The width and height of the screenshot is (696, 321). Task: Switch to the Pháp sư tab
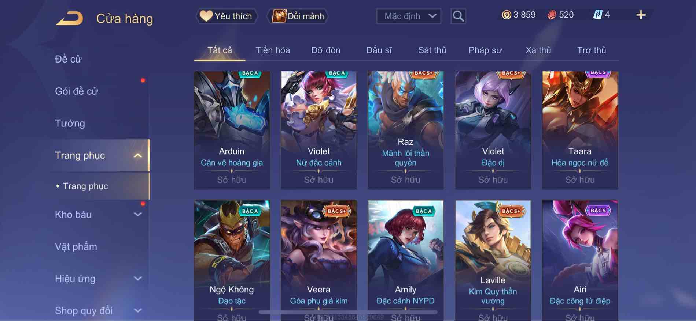[x=485, y=50]
